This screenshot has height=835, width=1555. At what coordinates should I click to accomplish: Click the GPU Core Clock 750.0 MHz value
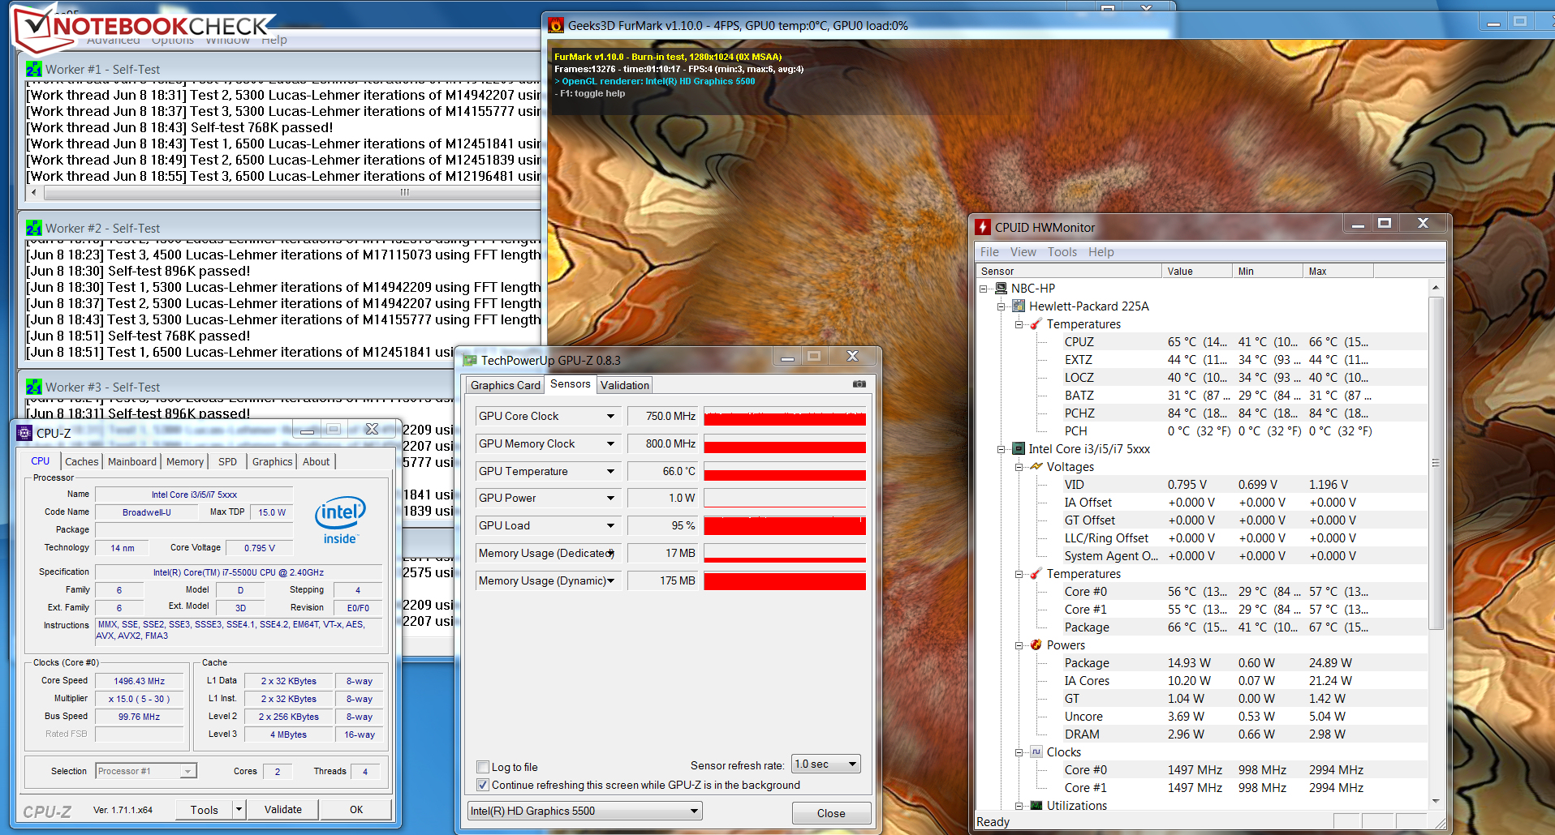click(663, 417)
